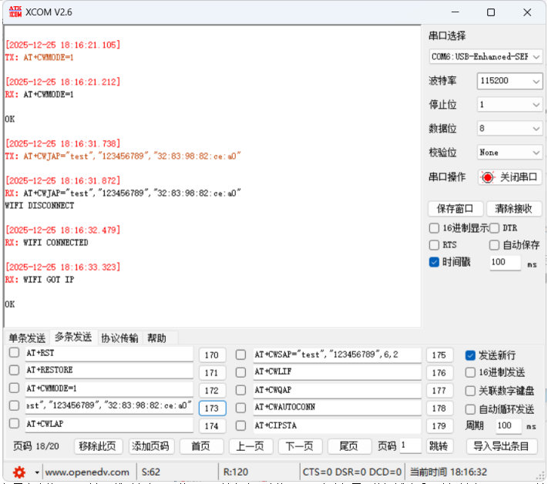The height and width of the screenshot is (484, 548).
Task: Click 添加页码 button
Action: coord(151,446)
